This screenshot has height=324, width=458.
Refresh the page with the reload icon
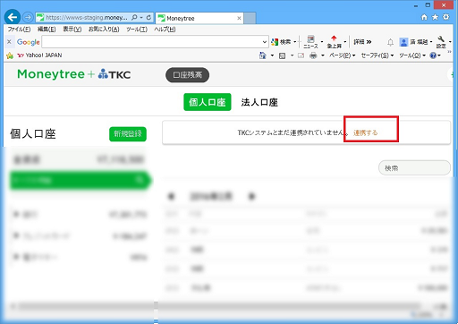(x=148, y=18)
